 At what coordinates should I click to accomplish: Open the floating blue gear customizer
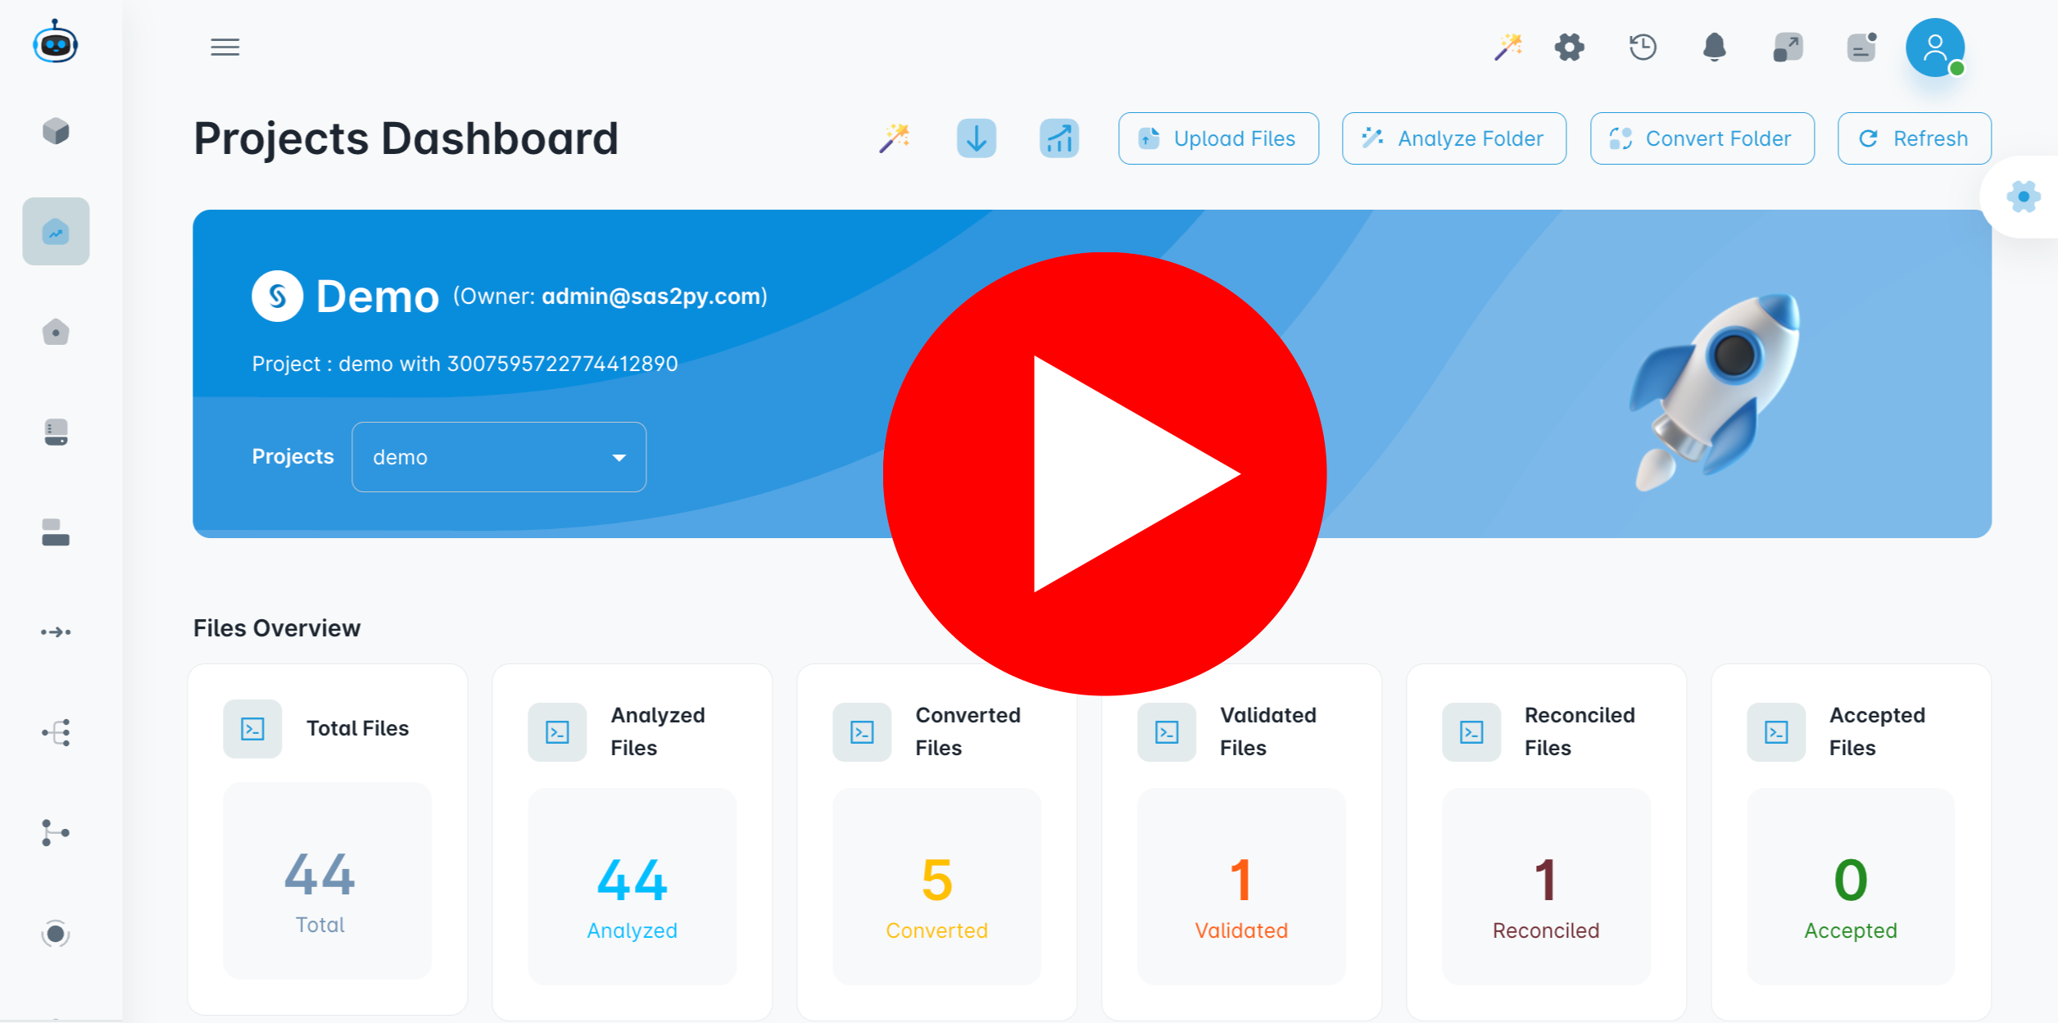pyautogui.click(x=2023, y=197)
